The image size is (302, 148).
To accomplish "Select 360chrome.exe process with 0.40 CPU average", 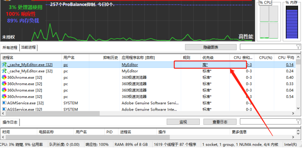I will [148, 77].
